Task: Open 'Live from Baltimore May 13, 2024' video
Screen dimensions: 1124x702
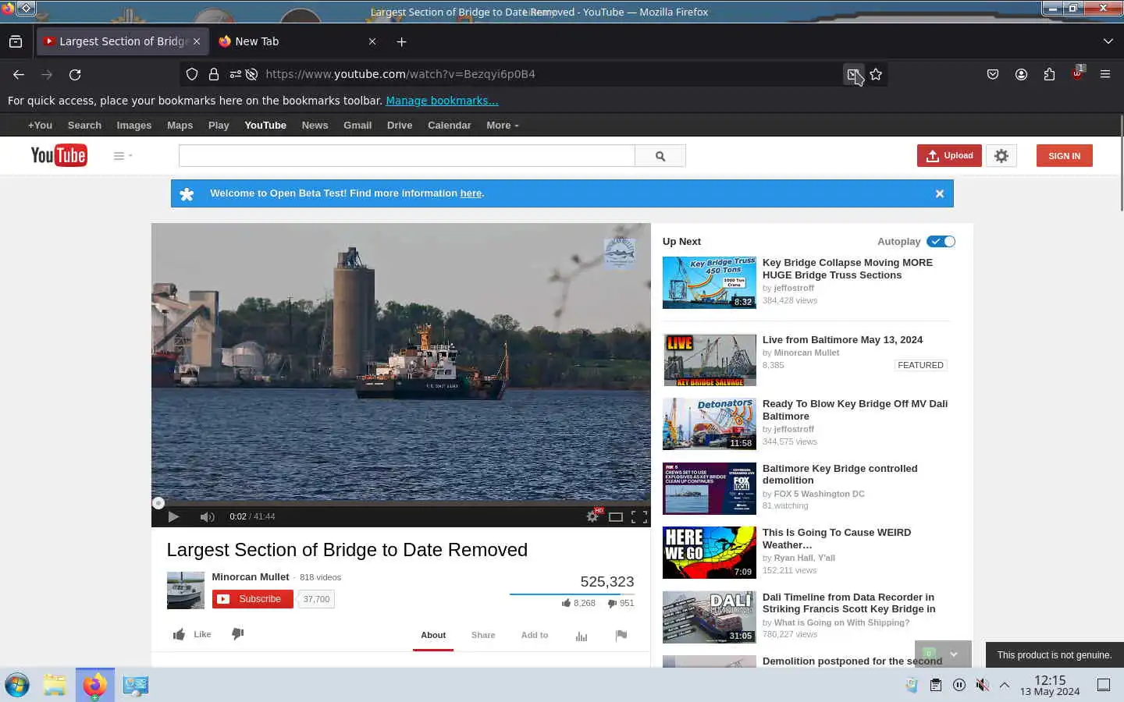Action: pyautogui.click(x=842, y=340)
